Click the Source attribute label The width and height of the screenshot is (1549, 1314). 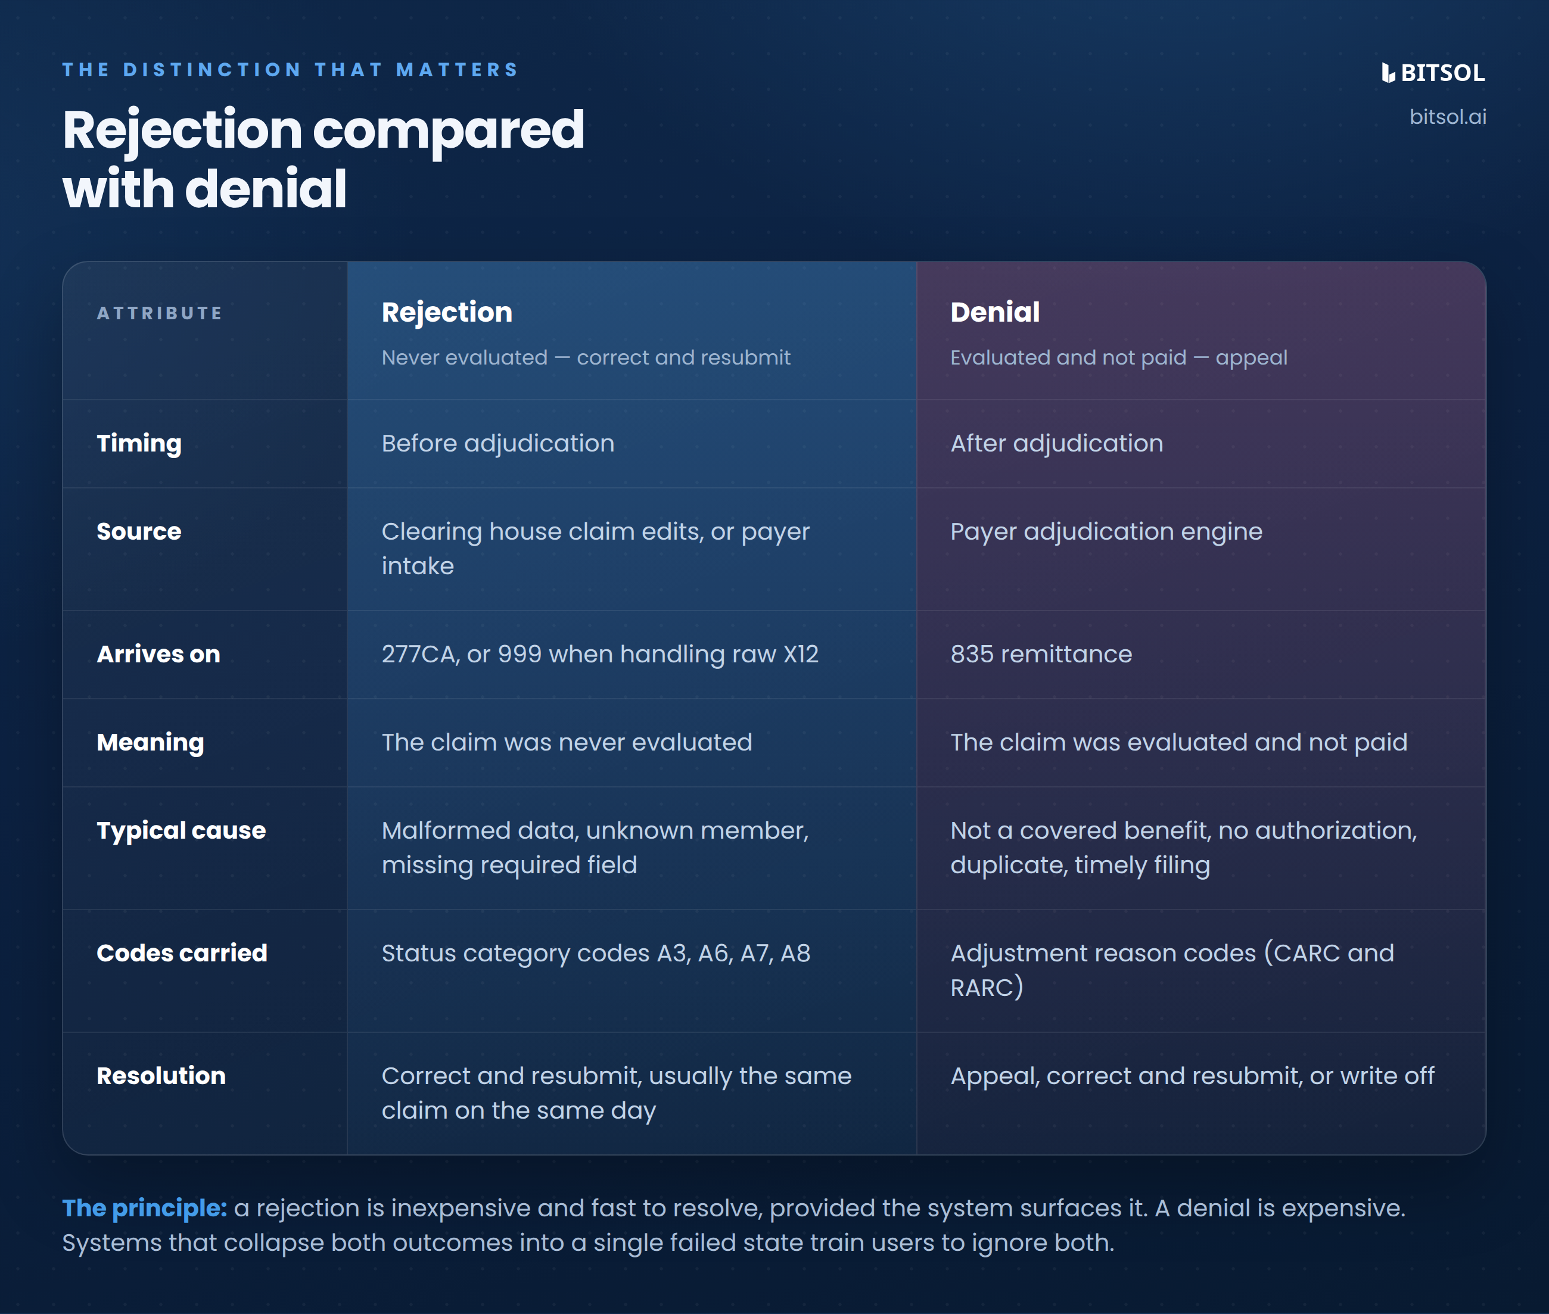[139, 531]
